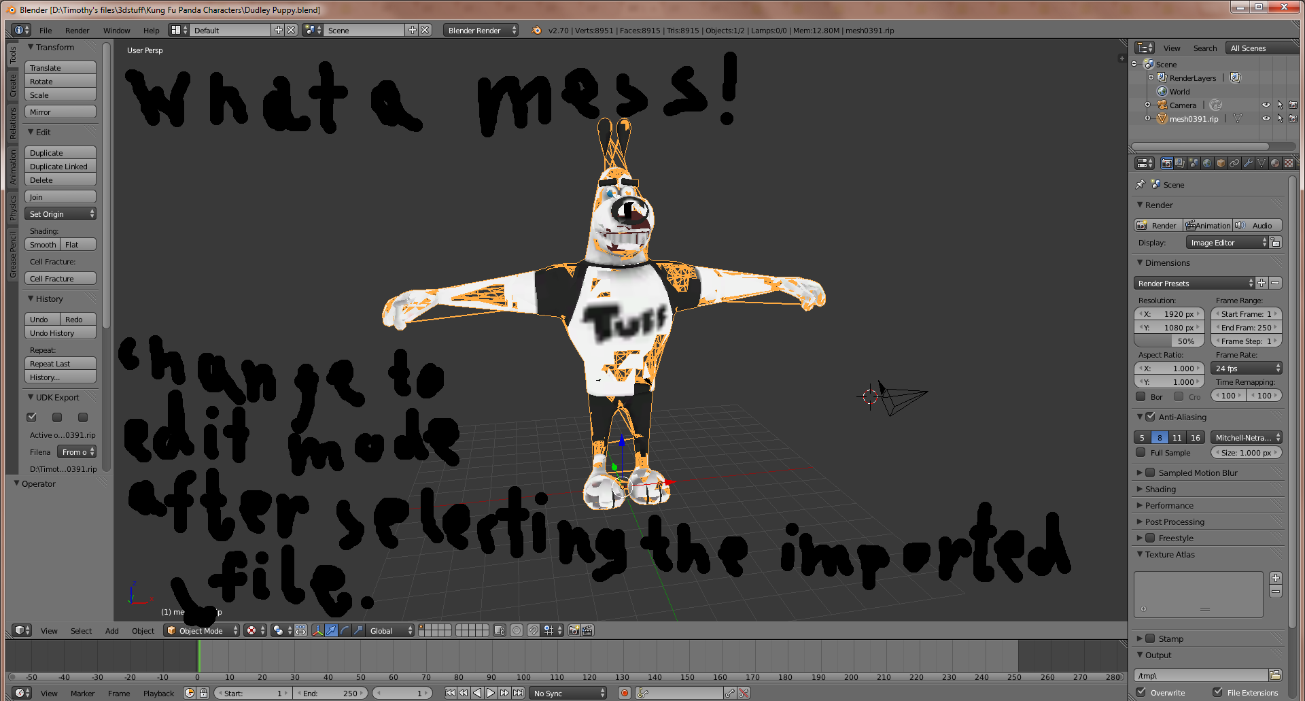
Task: Open the Image Editor display dropdown
Action: click(1228, 242)
